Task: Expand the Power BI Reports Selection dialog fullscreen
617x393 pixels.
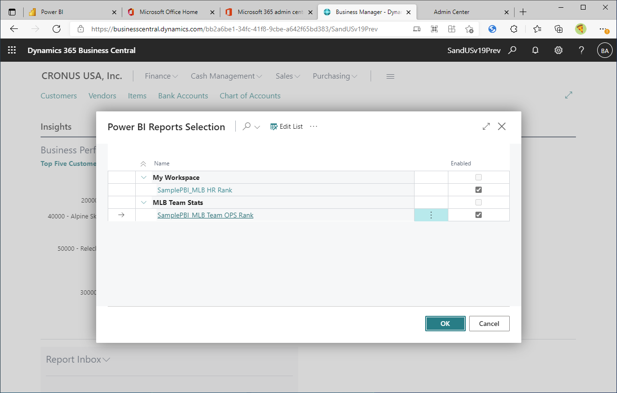Action: [x=486, y=126]
